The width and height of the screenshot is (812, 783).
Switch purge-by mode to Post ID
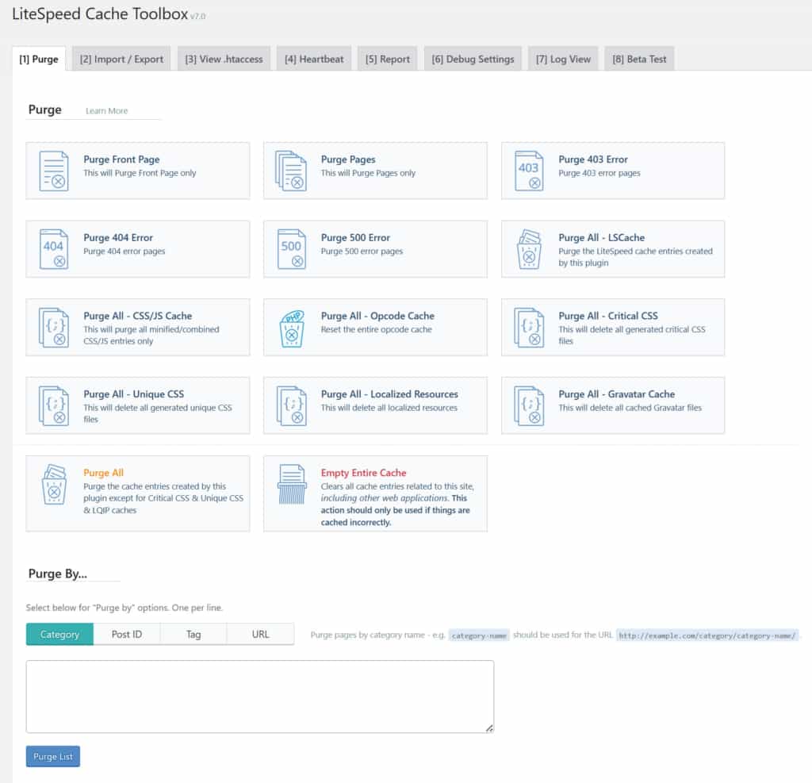[x=127, y=634]
